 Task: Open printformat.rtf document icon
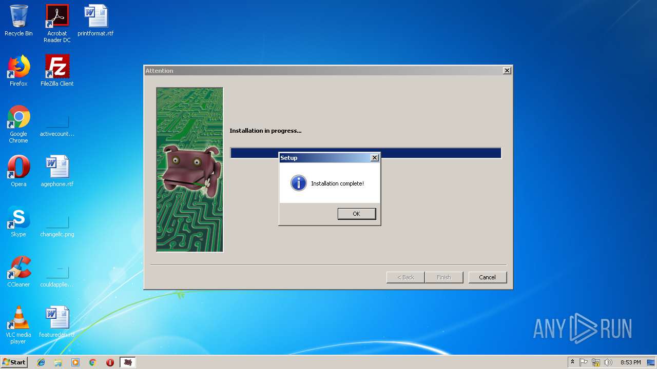pyautogui.click(x=95, y=21)
